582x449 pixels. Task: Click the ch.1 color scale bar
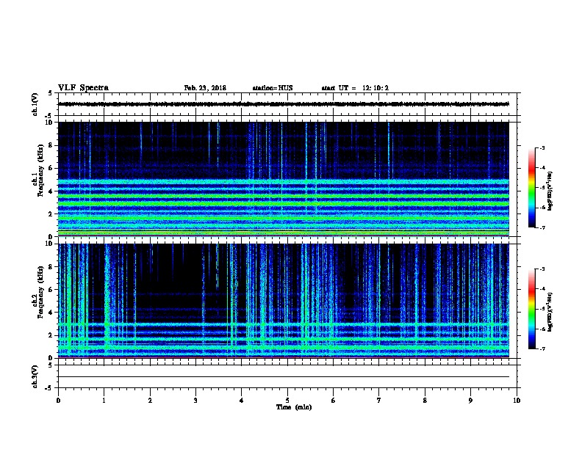(x=531, y=188)
